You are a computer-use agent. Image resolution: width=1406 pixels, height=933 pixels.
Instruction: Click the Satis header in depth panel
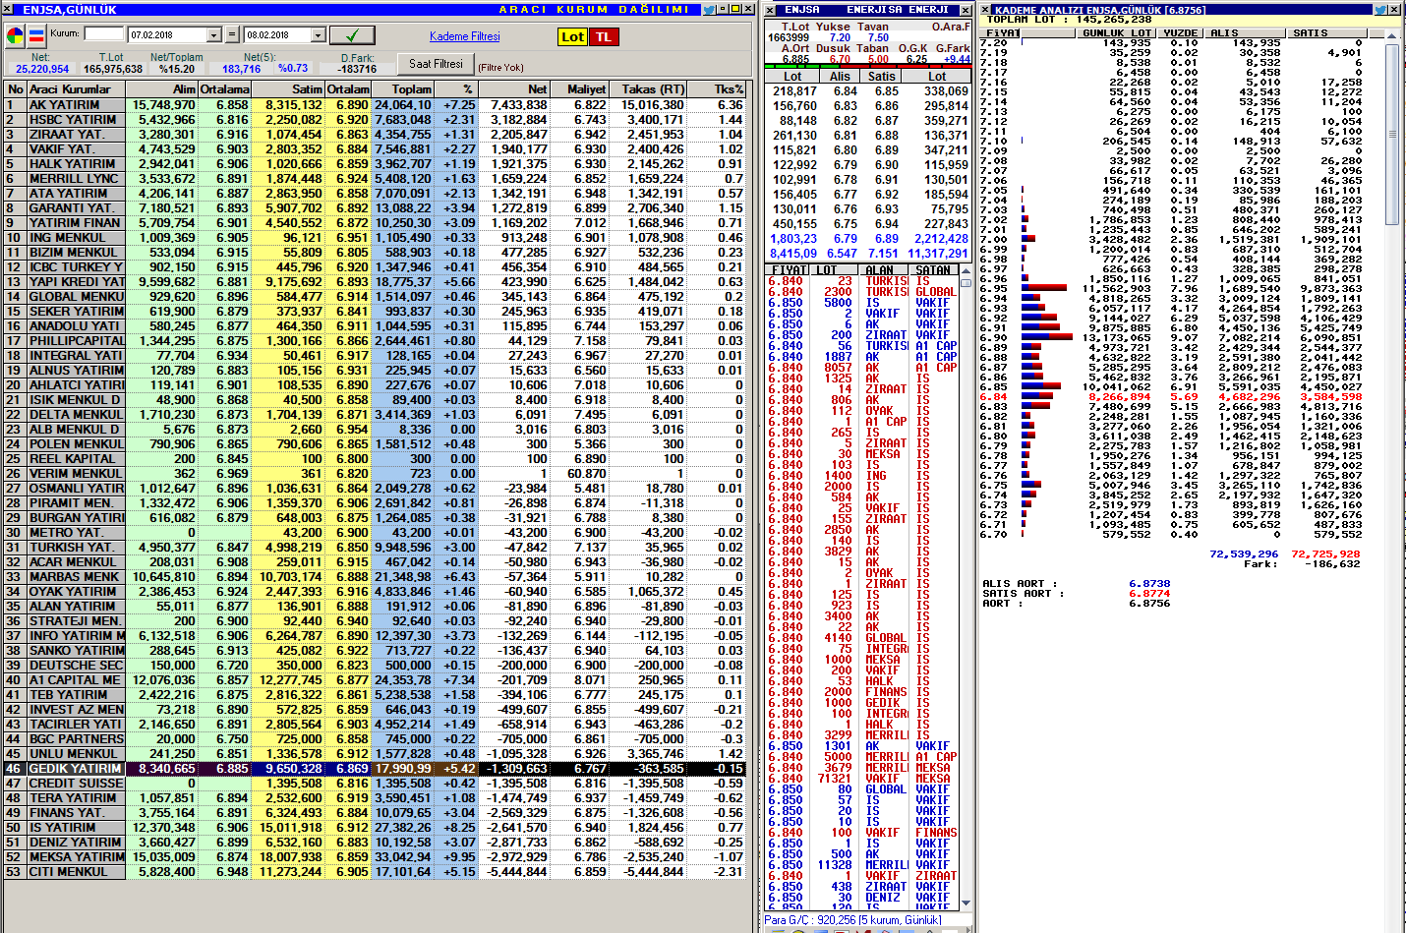click(x=882, y=76)
